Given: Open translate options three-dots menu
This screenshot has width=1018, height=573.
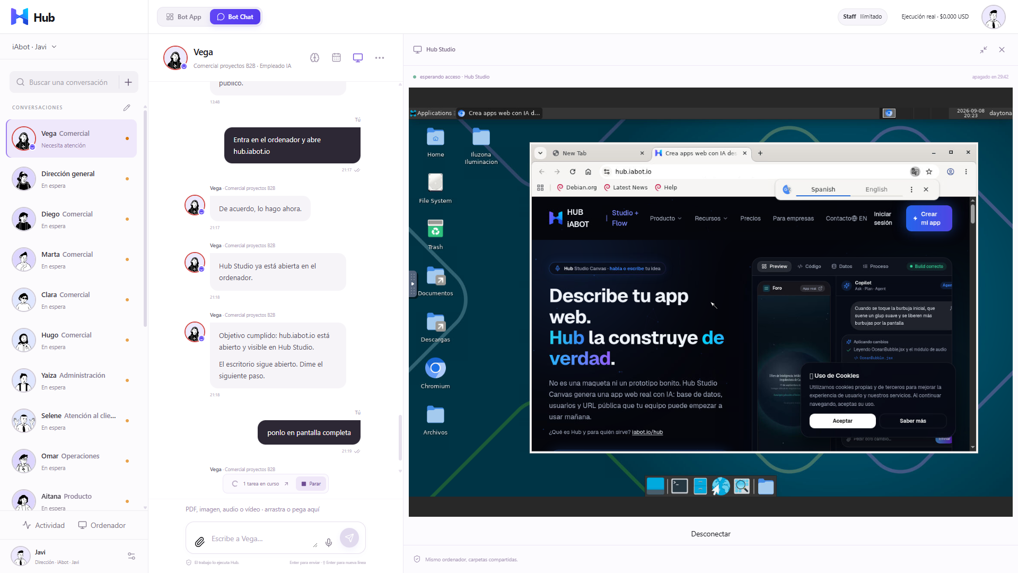Looking at the screenshot, I should pos(911,189).
